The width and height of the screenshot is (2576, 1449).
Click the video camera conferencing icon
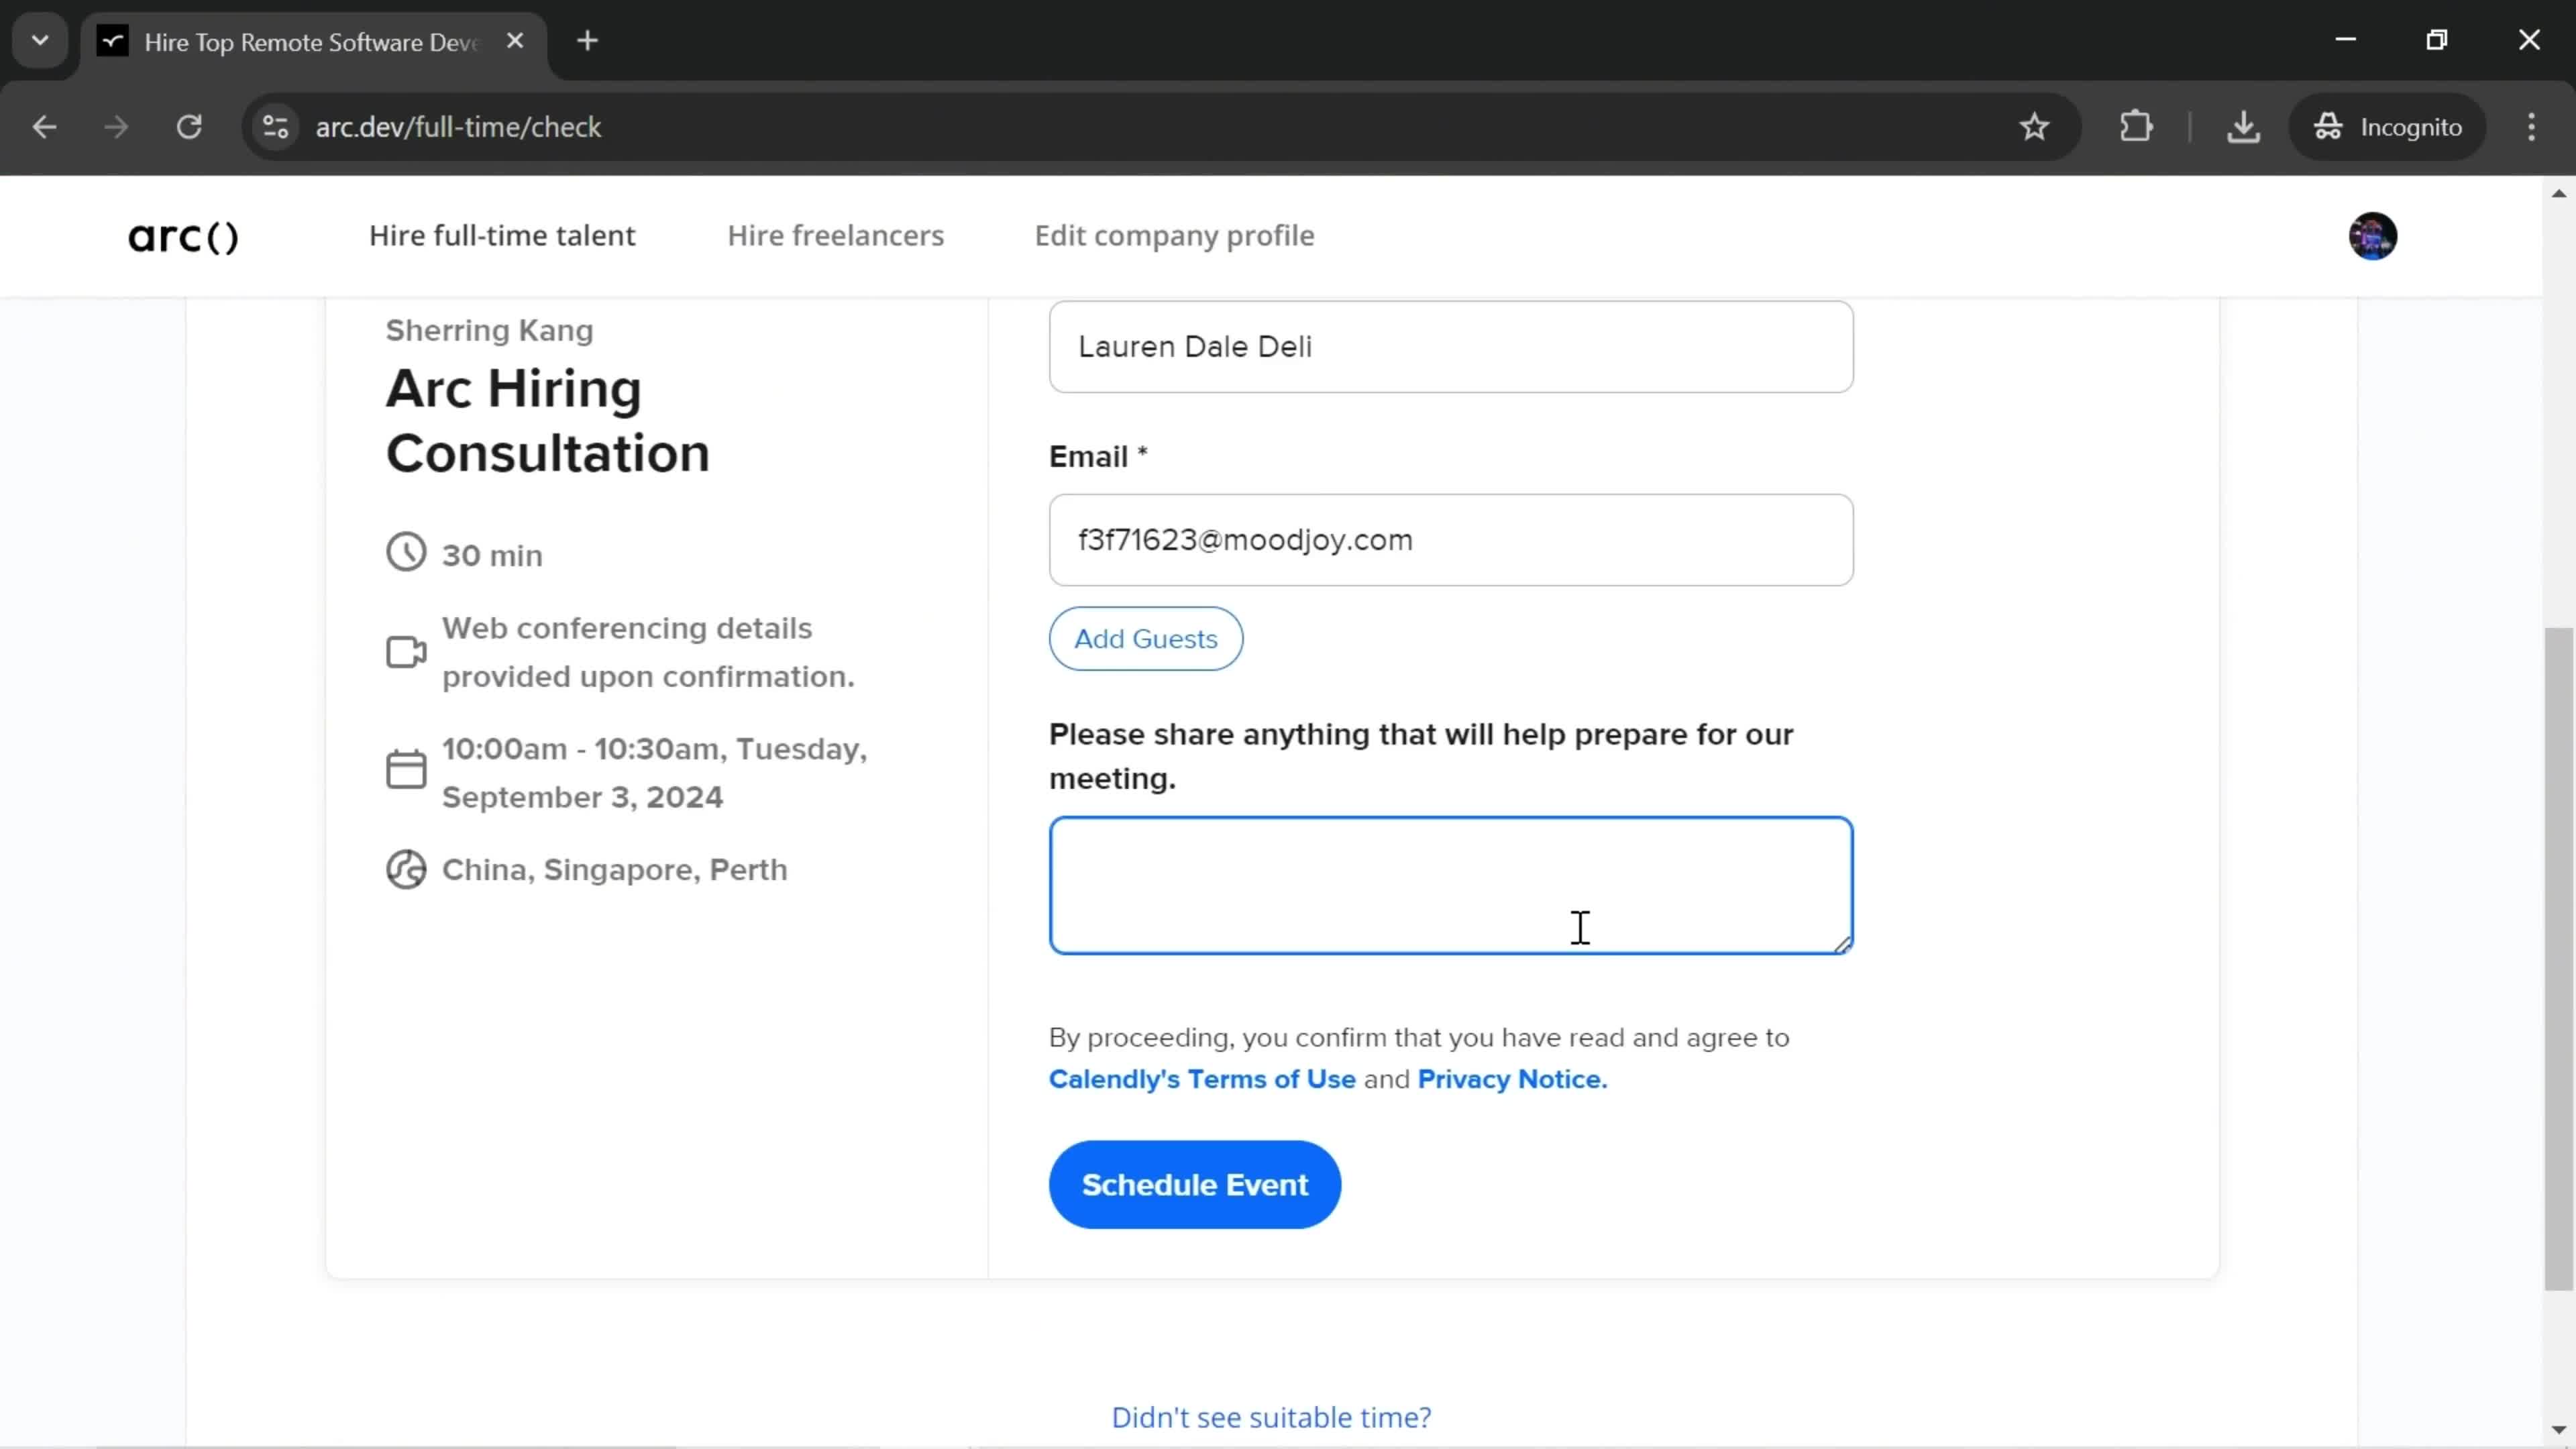(x=406, y=652)
